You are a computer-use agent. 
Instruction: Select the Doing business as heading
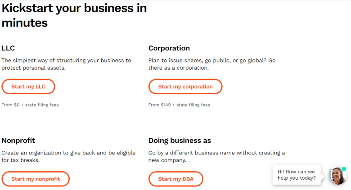pyautogui.click(x=180, y=141)
